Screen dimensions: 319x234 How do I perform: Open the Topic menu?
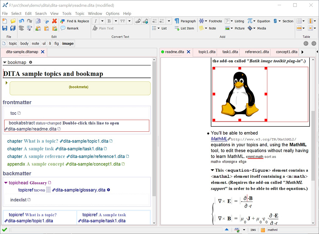coord(80,13)
